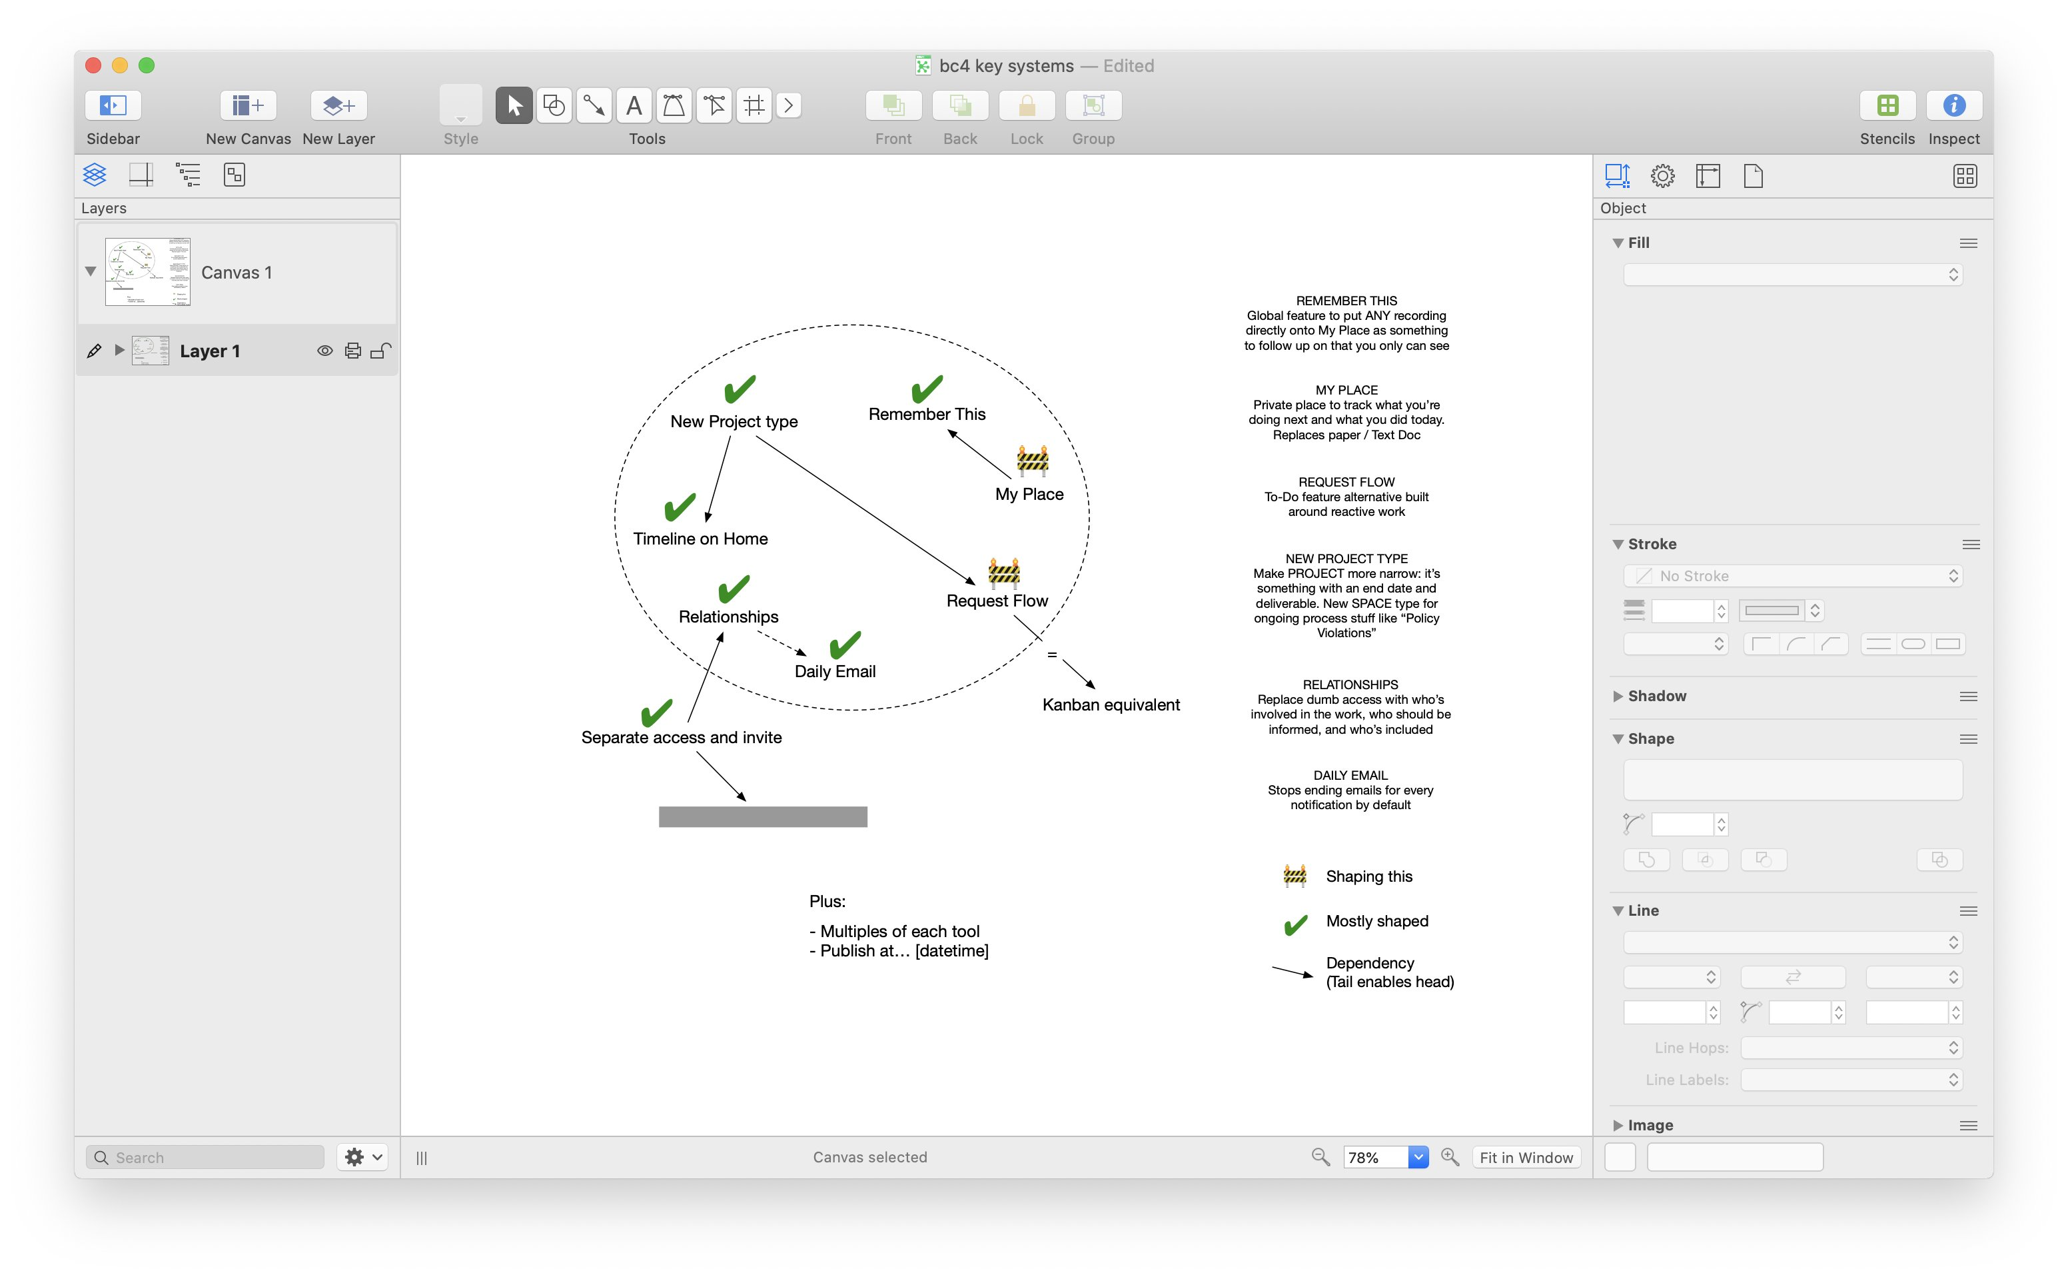Image resolution: width=2068 pixels, height=1277 pixels.
Task: Toggle the Sidebar button
Action: coord(113,105)
